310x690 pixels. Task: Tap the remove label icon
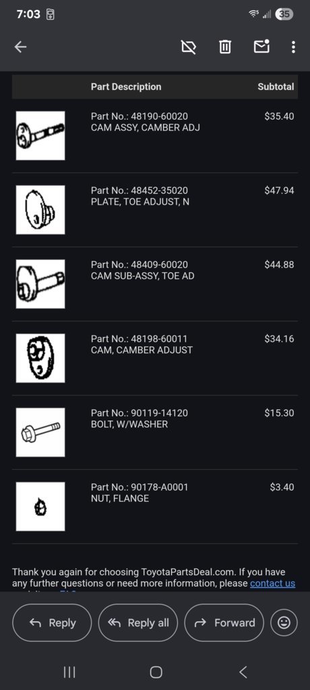[189, 47]
